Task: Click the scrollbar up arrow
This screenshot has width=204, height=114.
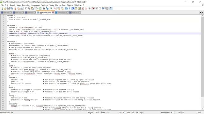Action: pyautogui.click(x=202, y=16)
